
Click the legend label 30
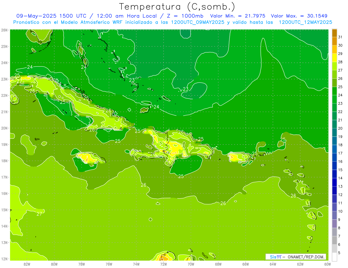340,45
